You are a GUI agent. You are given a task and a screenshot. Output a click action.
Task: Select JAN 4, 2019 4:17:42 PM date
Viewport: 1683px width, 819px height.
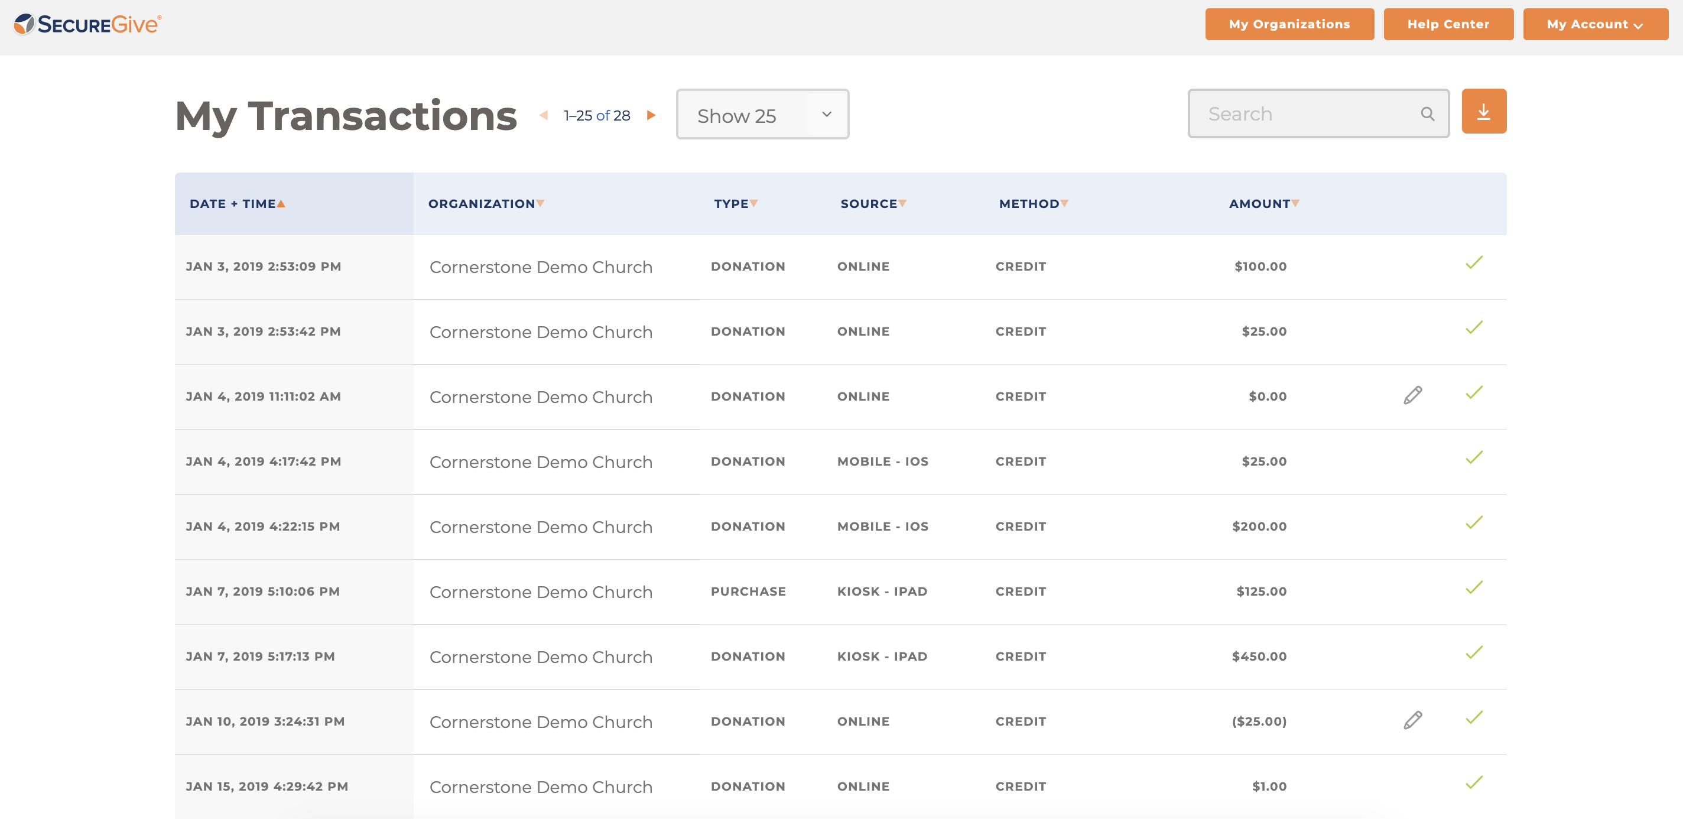264,461
